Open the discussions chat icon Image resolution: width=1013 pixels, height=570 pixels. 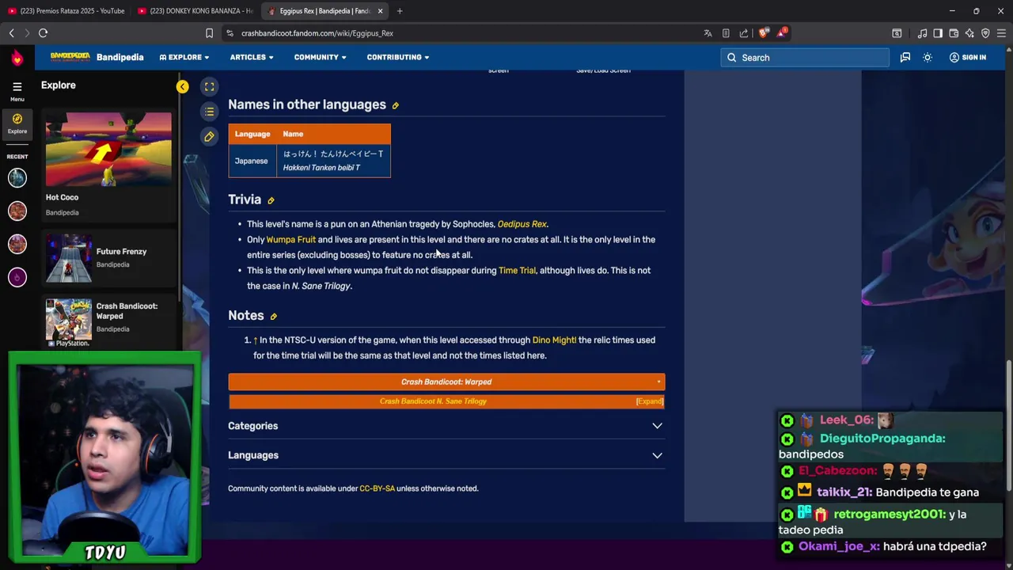905,57
